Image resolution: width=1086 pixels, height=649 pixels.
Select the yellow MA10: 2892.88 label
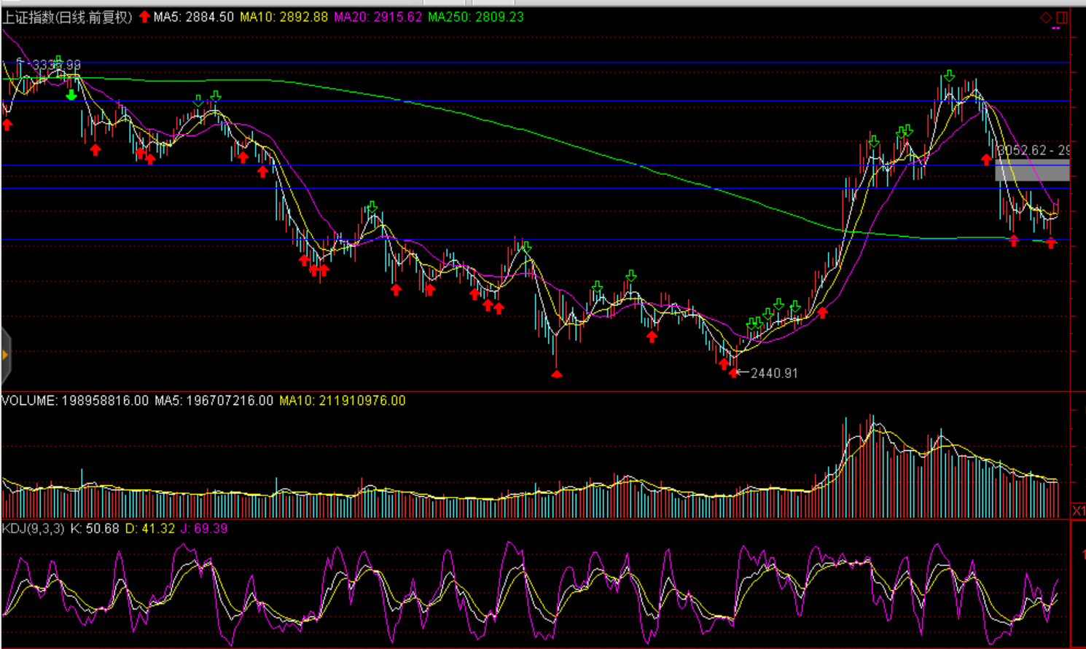[284, 17]
